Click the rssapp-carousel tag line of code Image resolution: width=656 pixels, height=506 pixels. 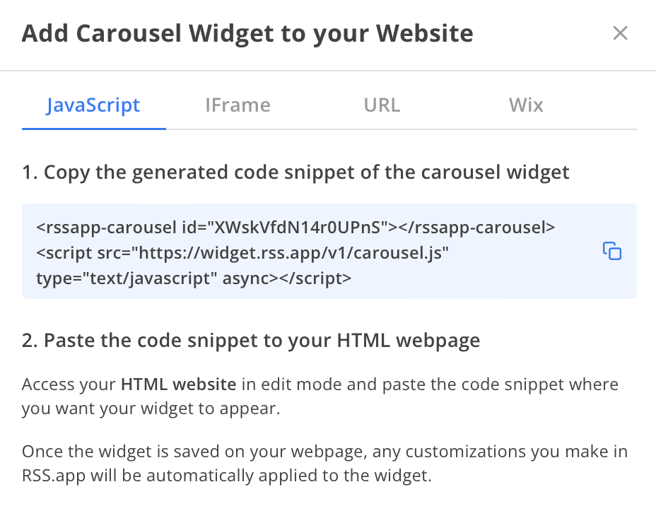point(295,228)
